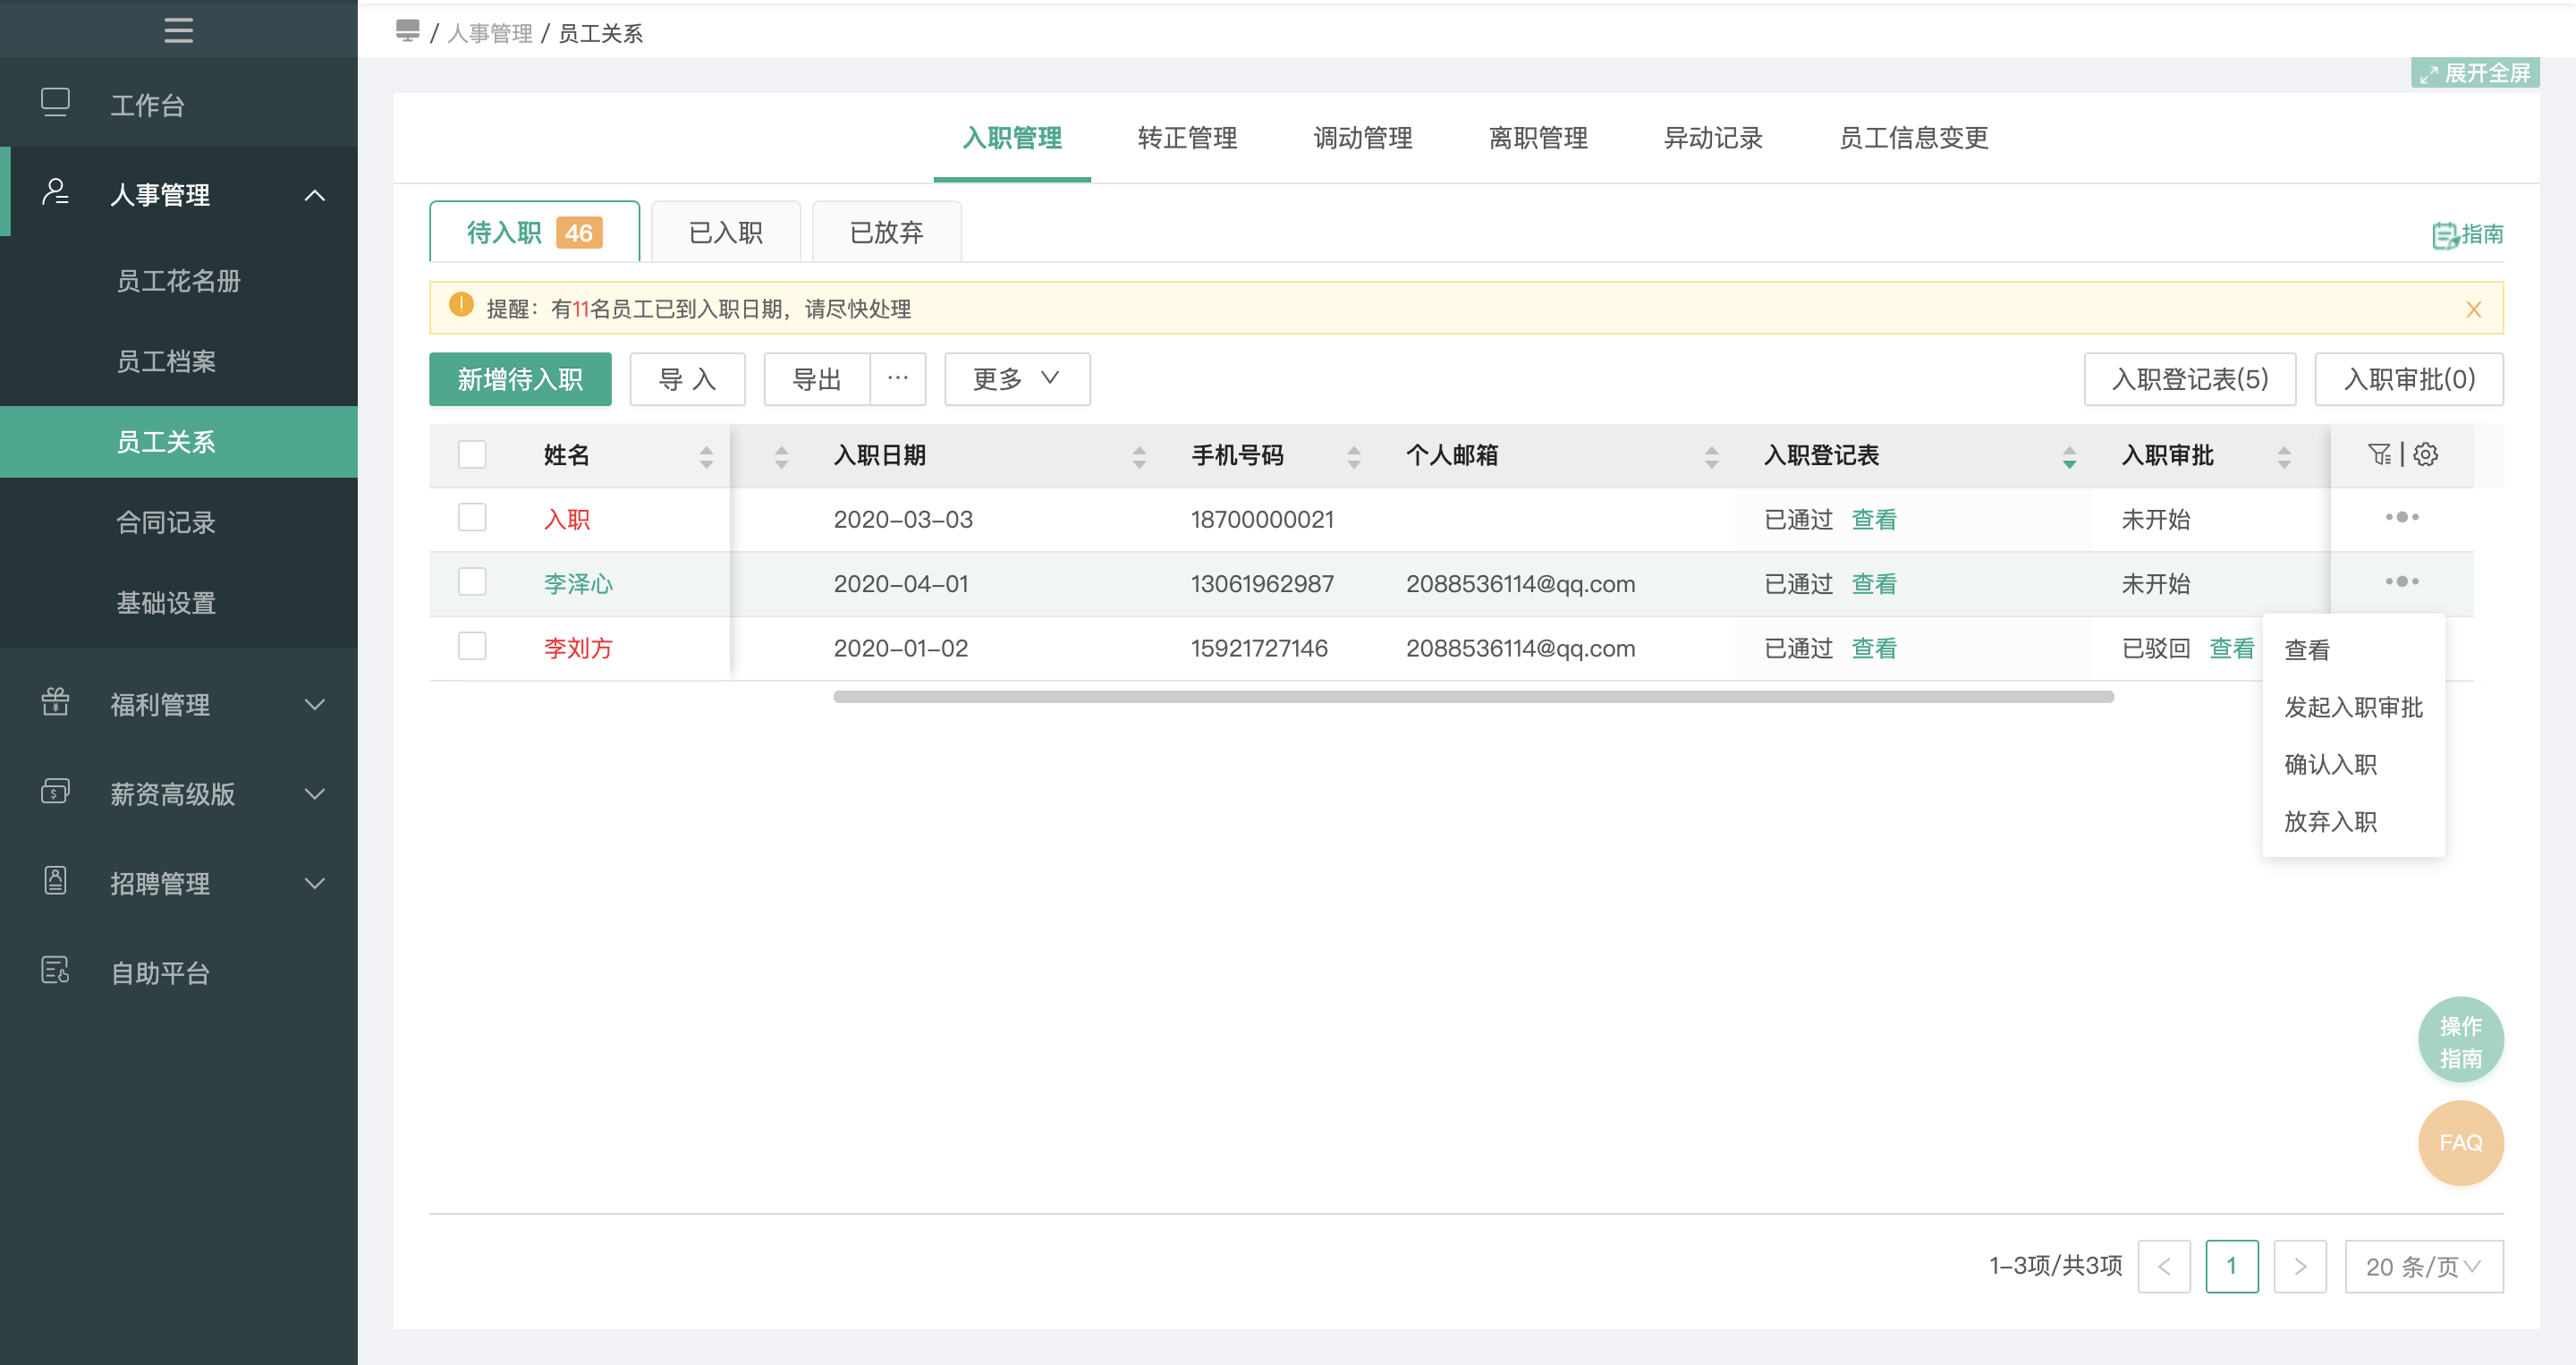Open table column settings gear icon
Screen dimensions: 2576x1365
[2425, 455]
